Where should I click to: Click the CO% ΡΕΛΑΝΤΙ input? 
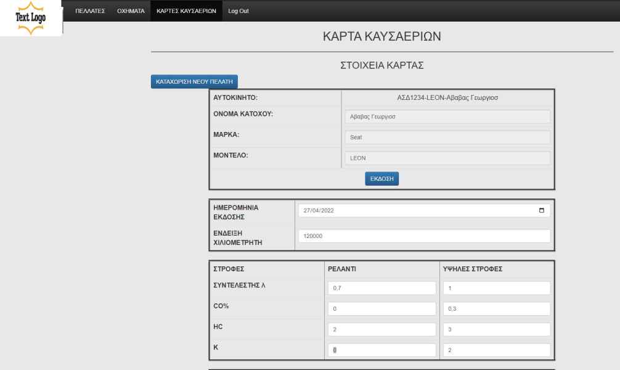[x=381, y=308]
